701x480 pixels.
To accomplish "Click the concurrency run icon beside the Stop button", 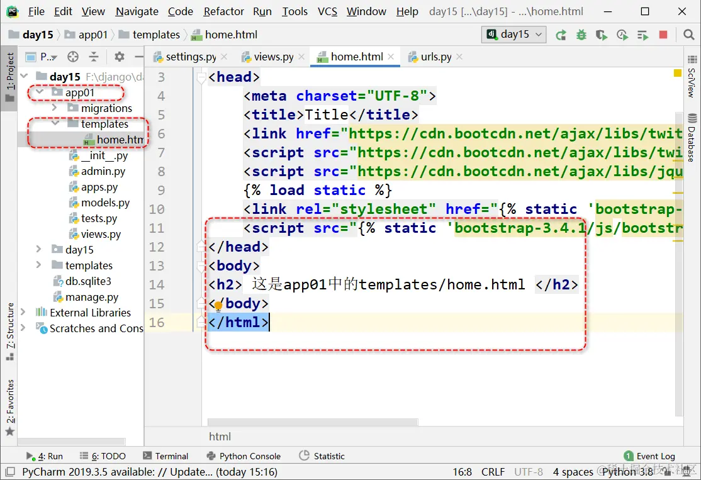I will [643, 35].
